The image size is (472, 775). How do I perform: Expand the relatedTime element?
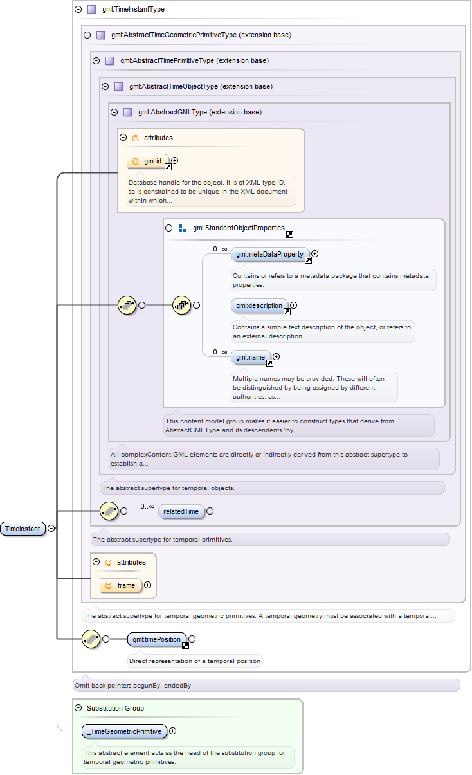[210, 511]
